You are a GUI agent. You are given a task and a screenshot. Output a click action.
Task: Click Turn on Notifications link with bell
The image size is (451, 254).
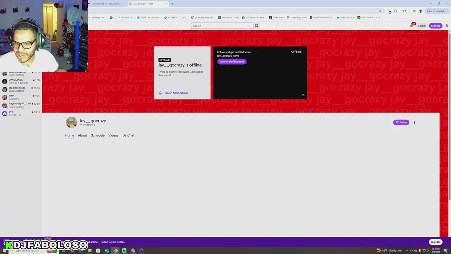[173, 93]
